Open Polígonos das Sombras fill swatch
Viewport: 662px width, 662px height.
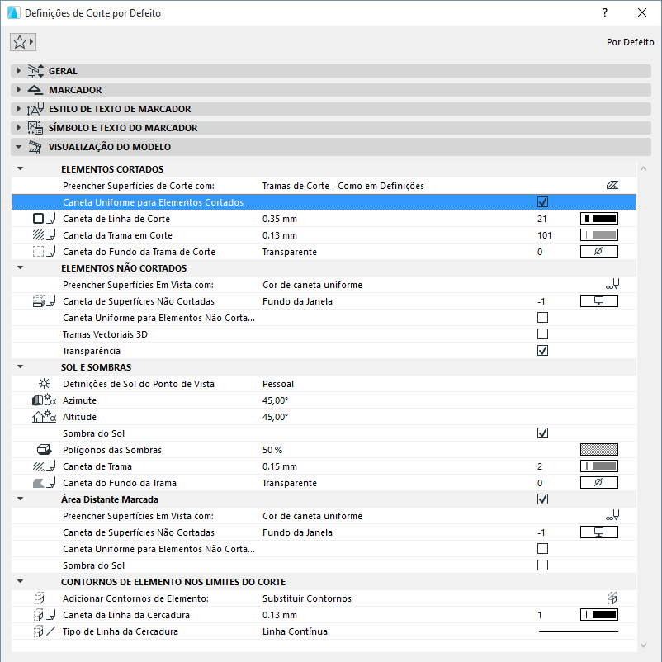click(599, 450)
